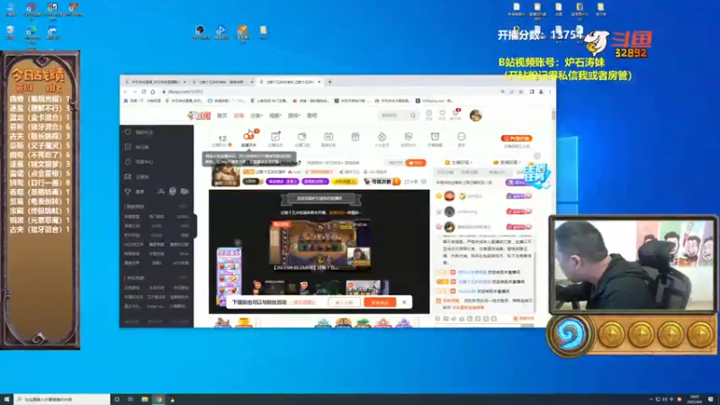Open the anchor task checklist icon
Image resolution: width=720 pixels, height=405 pixels.
click(275, 139)
